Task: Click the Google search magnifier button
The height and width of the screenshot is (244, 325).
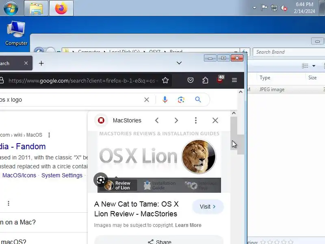Action: click(x=198, y=100)
